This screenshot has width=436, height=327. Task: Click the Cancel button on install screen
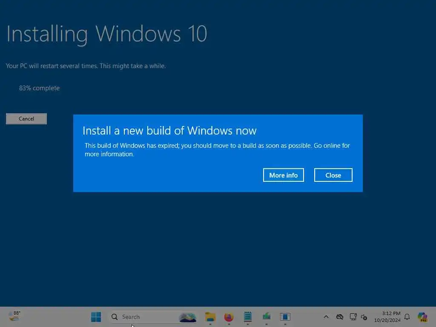[x=26, y=119]
